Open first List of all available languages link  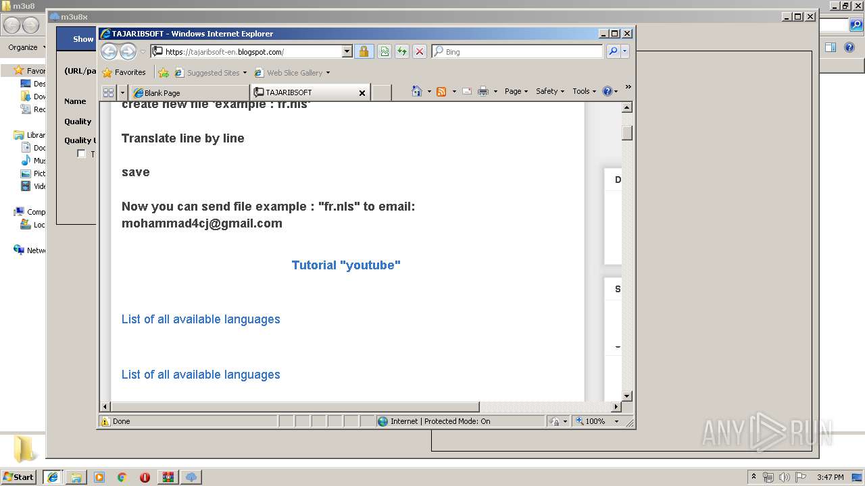[201, 319]
